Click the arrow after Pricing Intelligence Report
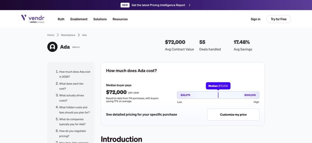 click(x=189, y=5)
